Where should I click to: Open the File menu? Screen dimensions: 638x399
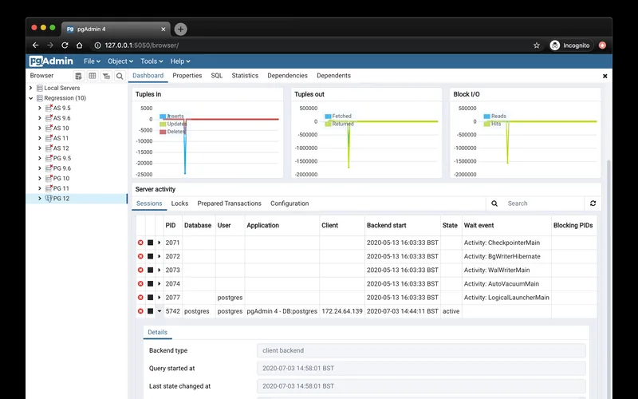tap(92, 61)
